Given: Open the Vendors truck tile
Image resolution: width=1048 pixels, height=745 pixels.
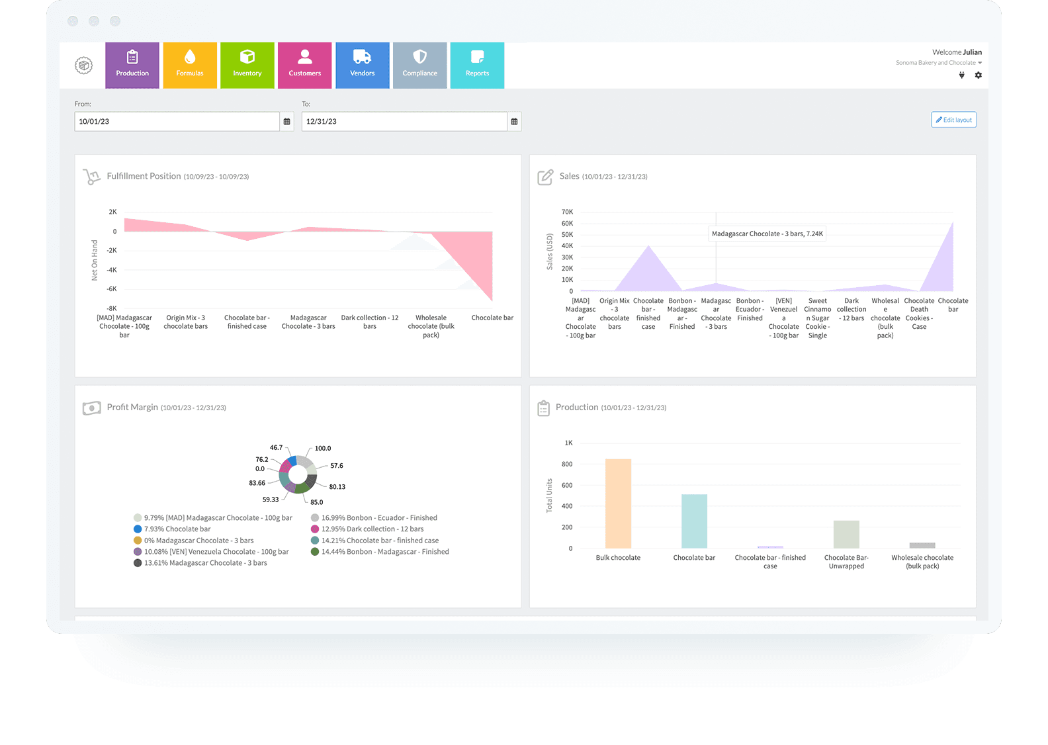Looking at the screenshot, I should [x=363, y=66].
